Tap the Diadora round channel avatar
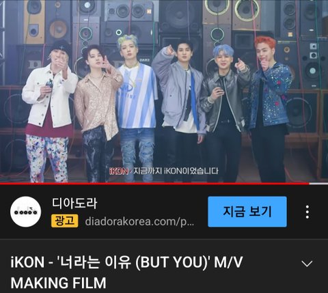This screenshot has height=293, width=328. point(26,212)
